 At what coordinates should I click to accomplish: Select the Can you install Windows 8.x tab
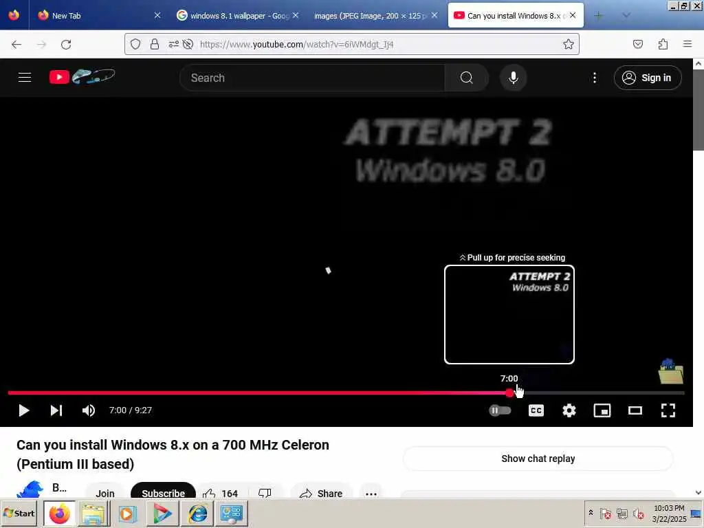(x=516, y=15)
